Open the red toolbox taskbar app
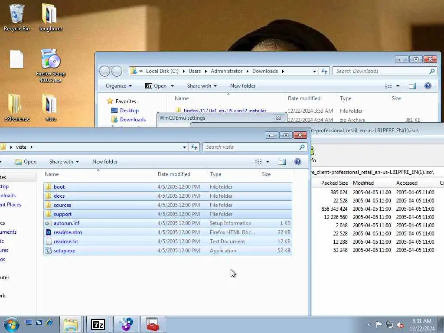 (x=152, y=324)
